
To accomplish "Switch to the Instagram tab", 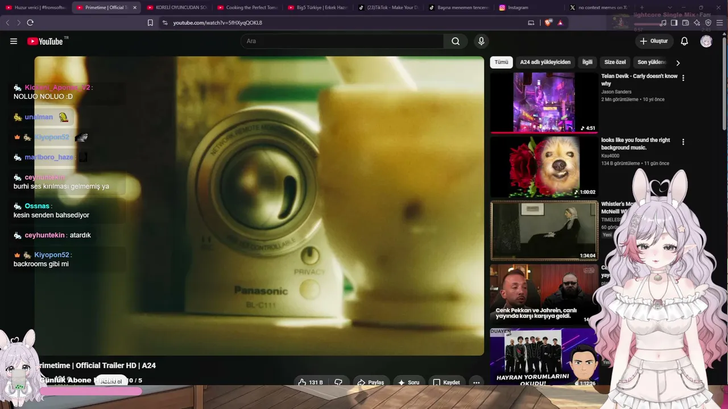I will (x=530, y=8).
